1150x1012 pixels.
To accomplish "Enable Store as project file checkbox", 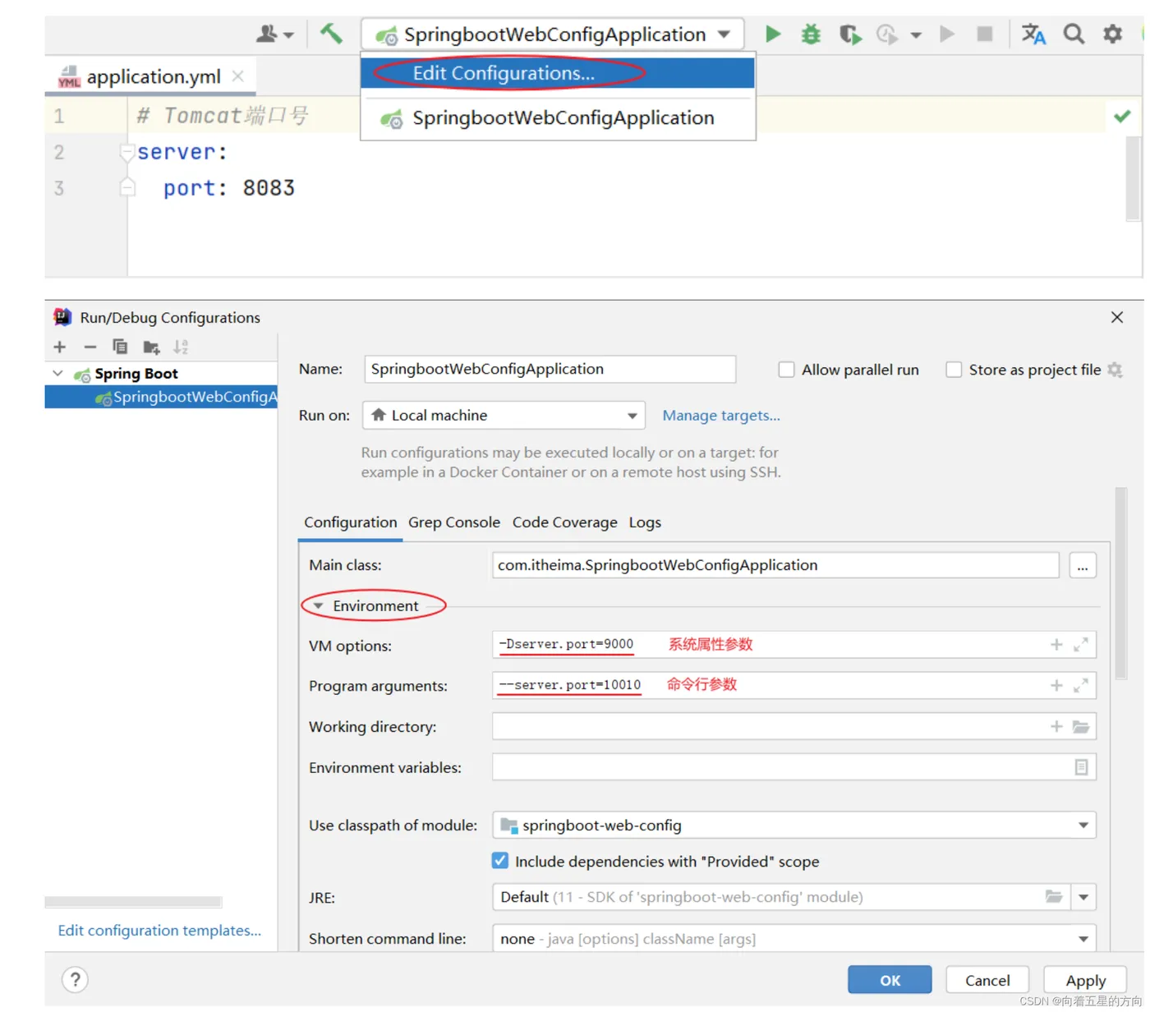I will pyautogui.click(x=954, y=370).
